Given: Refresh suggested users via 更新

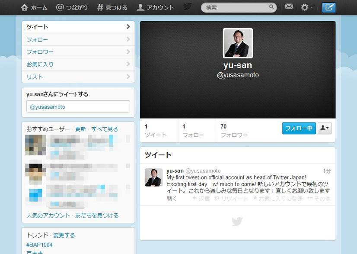Looking at the screenshot, I should [x=80, y=129].
